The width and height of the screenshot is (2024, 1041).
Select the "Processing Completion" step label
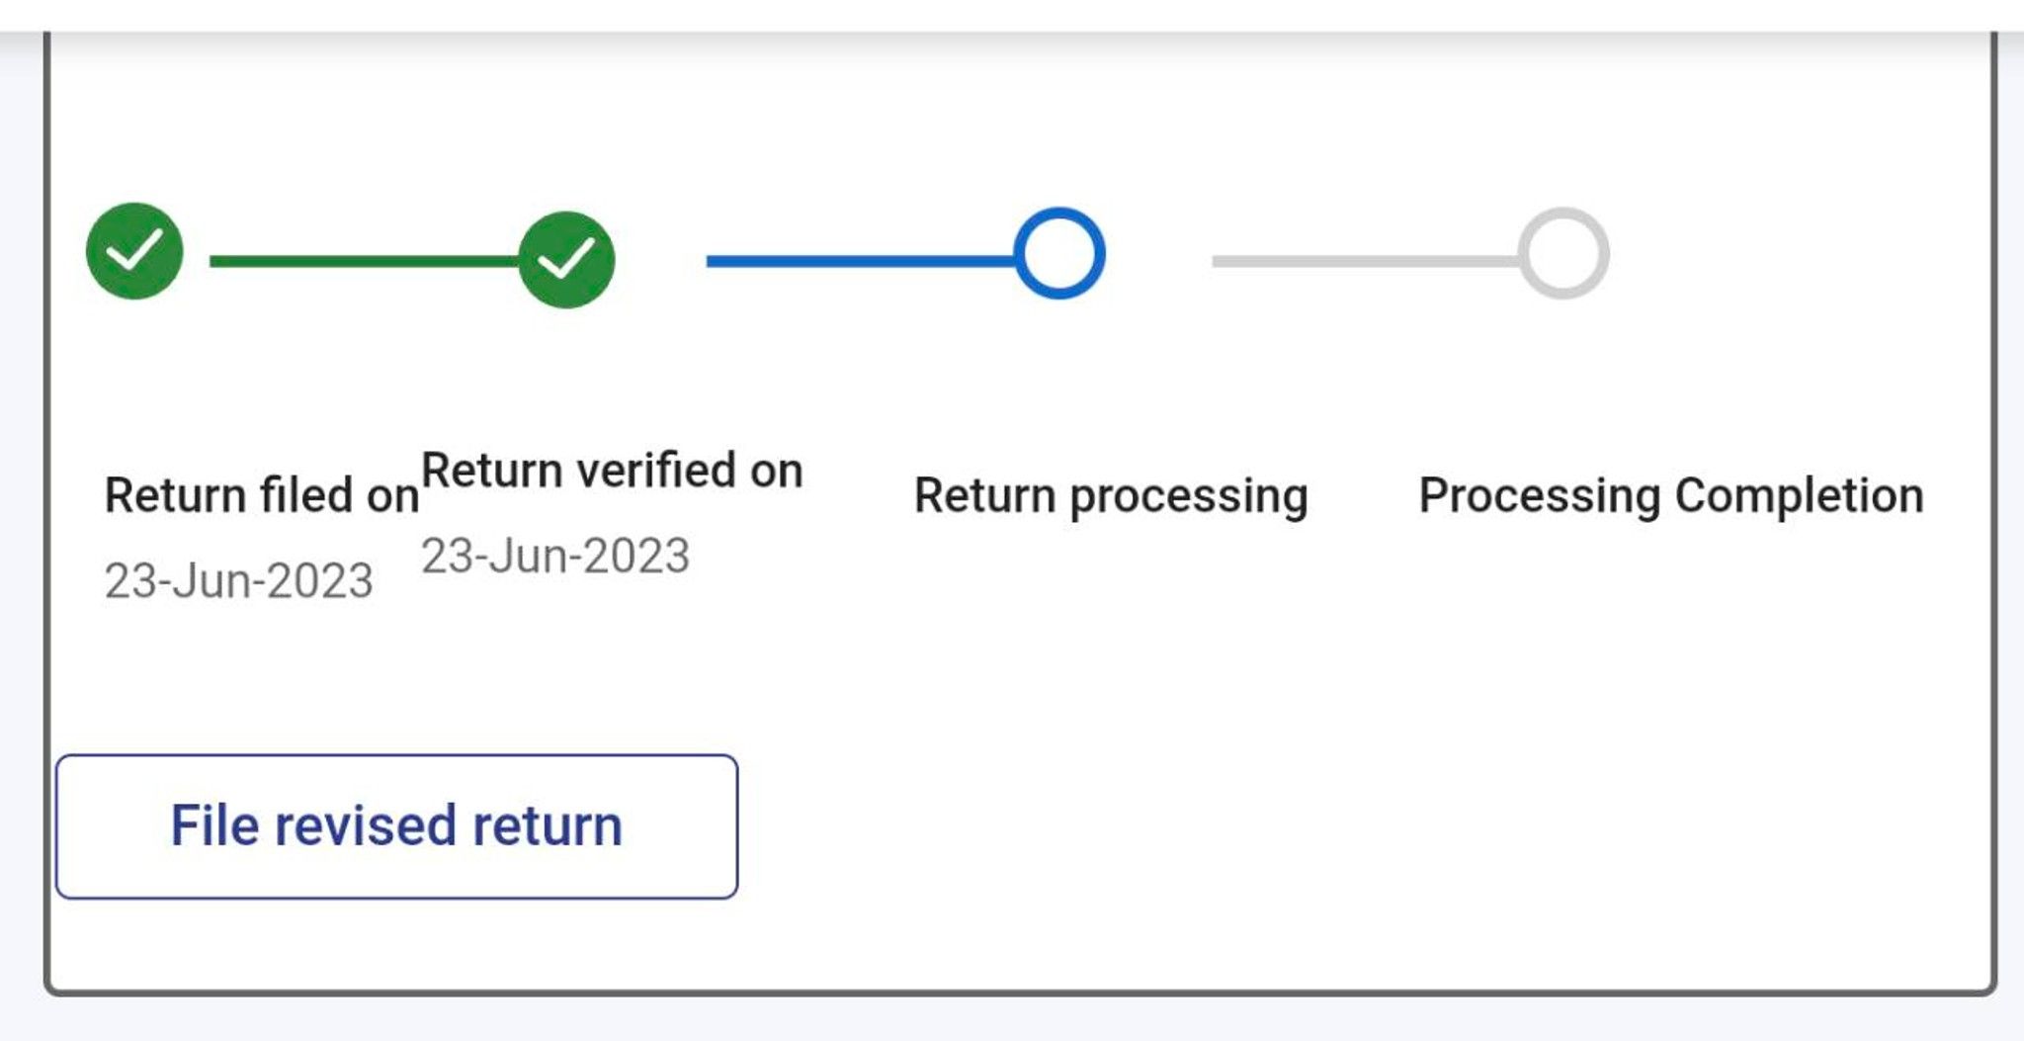1671,495
